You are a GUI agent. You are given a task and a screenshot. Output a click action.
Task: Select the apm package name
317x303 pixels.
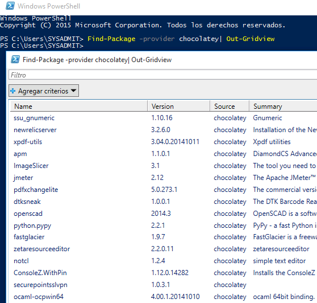[x=20, y=154]
